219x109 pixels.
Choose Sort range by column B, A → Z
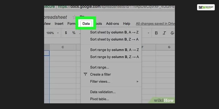[x=111, y=50]
